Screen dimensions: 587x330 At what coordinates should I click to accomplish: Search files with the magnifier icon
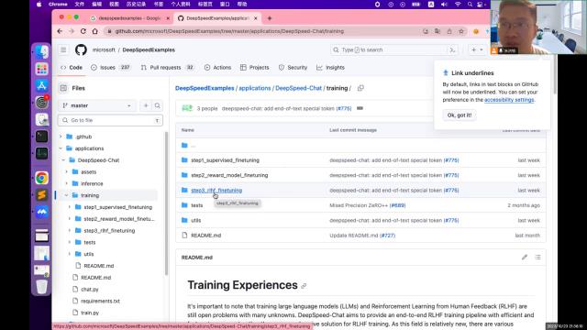pos(158,106)
